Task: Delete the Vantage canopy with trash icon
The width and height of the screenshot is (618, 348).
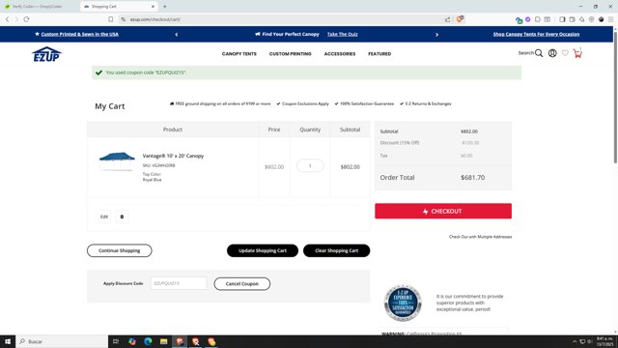Action: coord(122,217)
